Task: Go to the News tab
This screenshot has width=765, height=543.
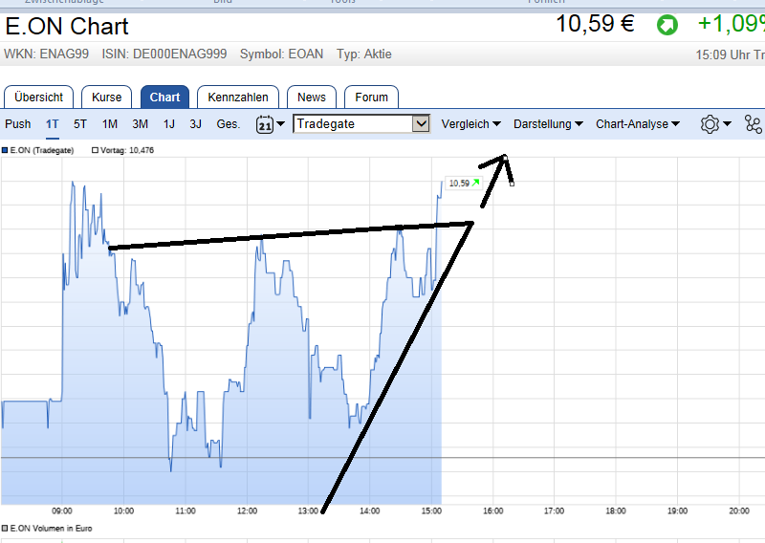Action: [312, 98]
